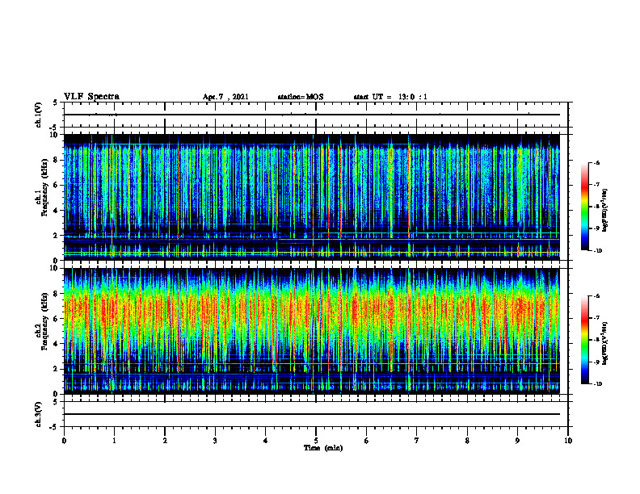Click the ch.3 voltage trace line
Screen dimensions: 640x494
[311, 414]
